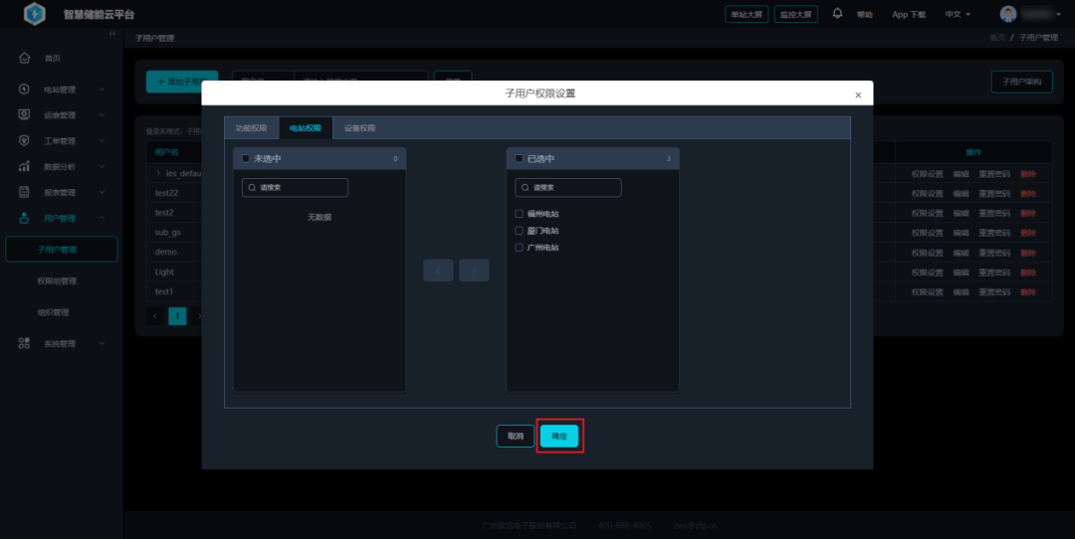This screenshot has height=539, width=1075.
Task: Open the 单站大屏 button
Action: click(747, 14)
